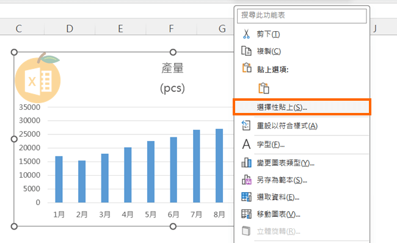Click the Save as Template icon
This screenshot has width=397, height=243.
coord(246,180)
